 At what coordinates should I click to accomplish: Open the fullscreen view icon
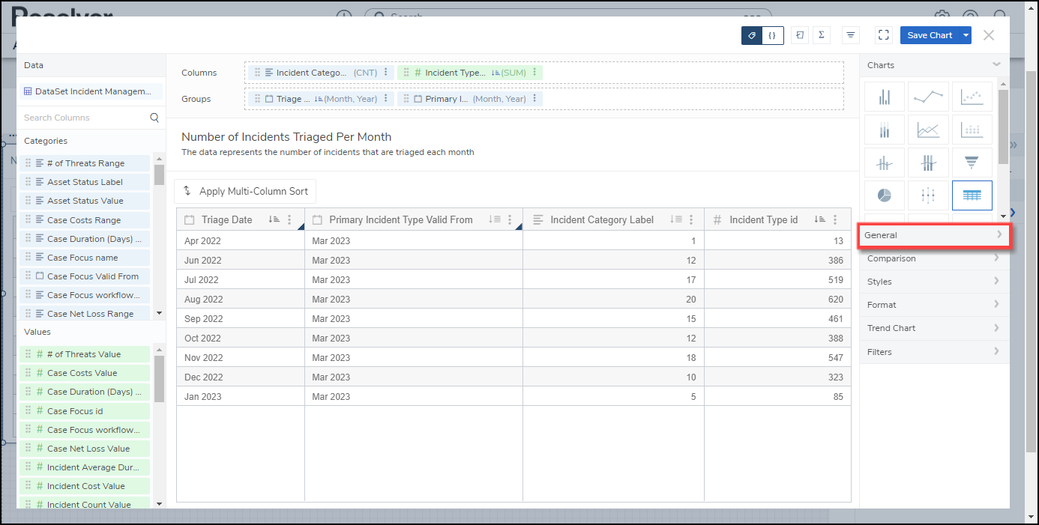pyautogui.click(x=883, y=35)
